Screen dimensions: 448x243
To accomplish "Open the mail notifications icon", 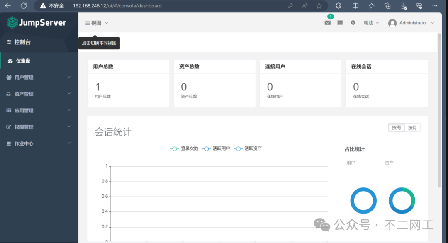I will [328, 23].
